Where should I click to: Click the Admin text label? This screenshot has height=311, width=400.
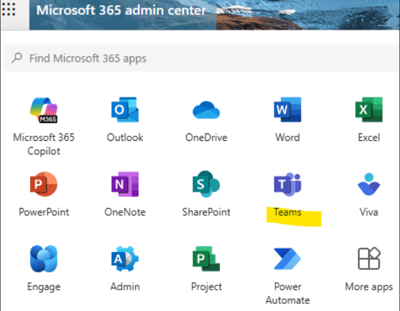pyautogui.click(x=125, y=287)
